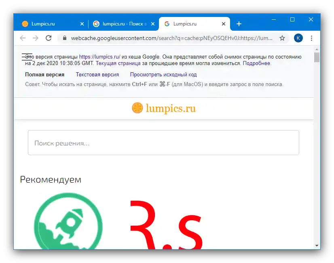
Task: Open the hamburger menu icon on page
Action: coord(27,57)
